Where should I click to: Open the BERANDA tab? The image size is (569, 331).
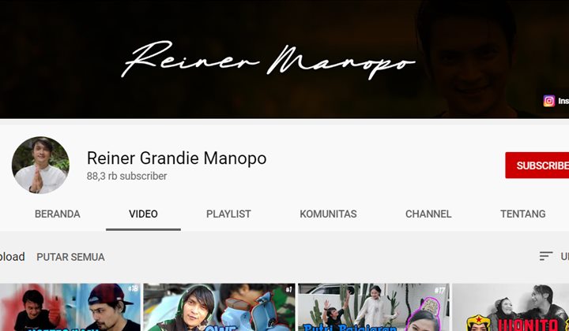click(57, 214)
